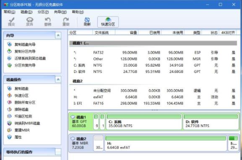Open the 向导(W) menu
Screen dimensions: 242x160
(x=60, y=12)
